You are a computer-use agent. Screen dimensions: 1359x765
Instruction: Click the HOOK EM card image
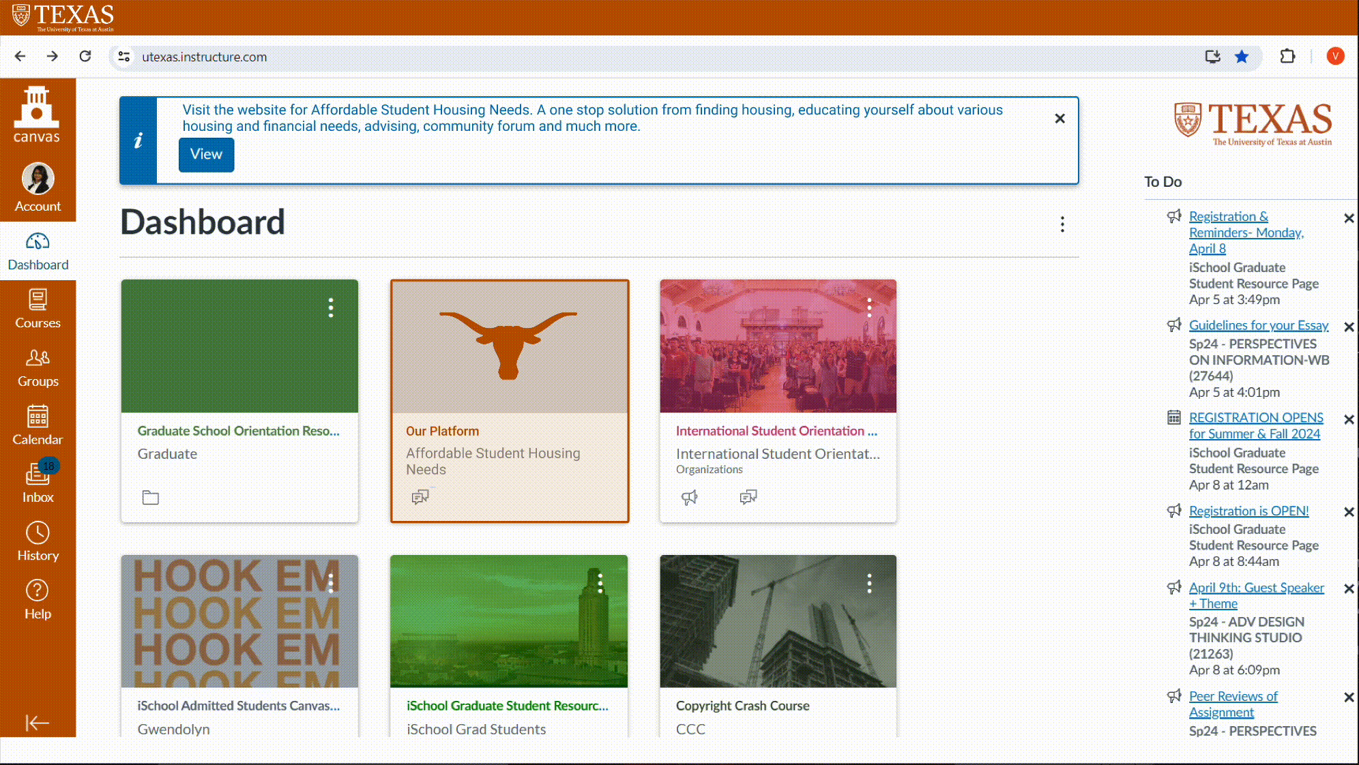pyautogui.click(x=239, y=621)
